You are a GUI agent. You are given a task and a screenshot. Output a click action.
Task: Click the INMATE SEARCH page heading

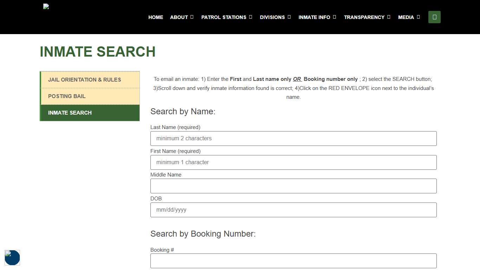tap(98, 52)
